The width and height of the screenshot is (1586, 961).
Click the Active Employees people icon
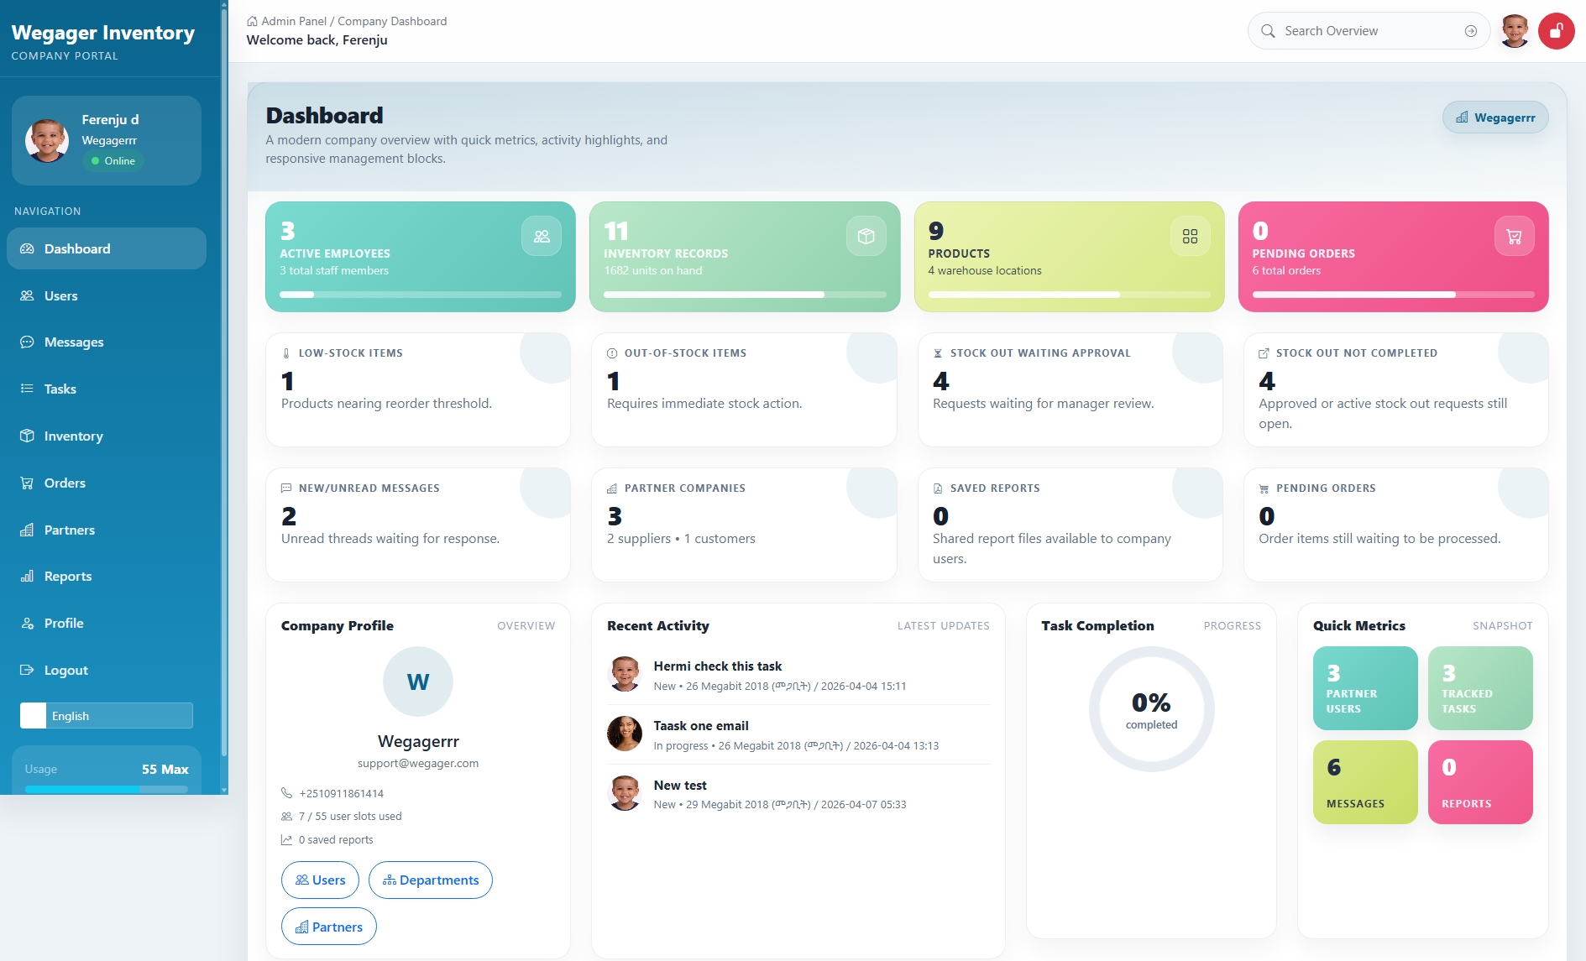point(542,237)
